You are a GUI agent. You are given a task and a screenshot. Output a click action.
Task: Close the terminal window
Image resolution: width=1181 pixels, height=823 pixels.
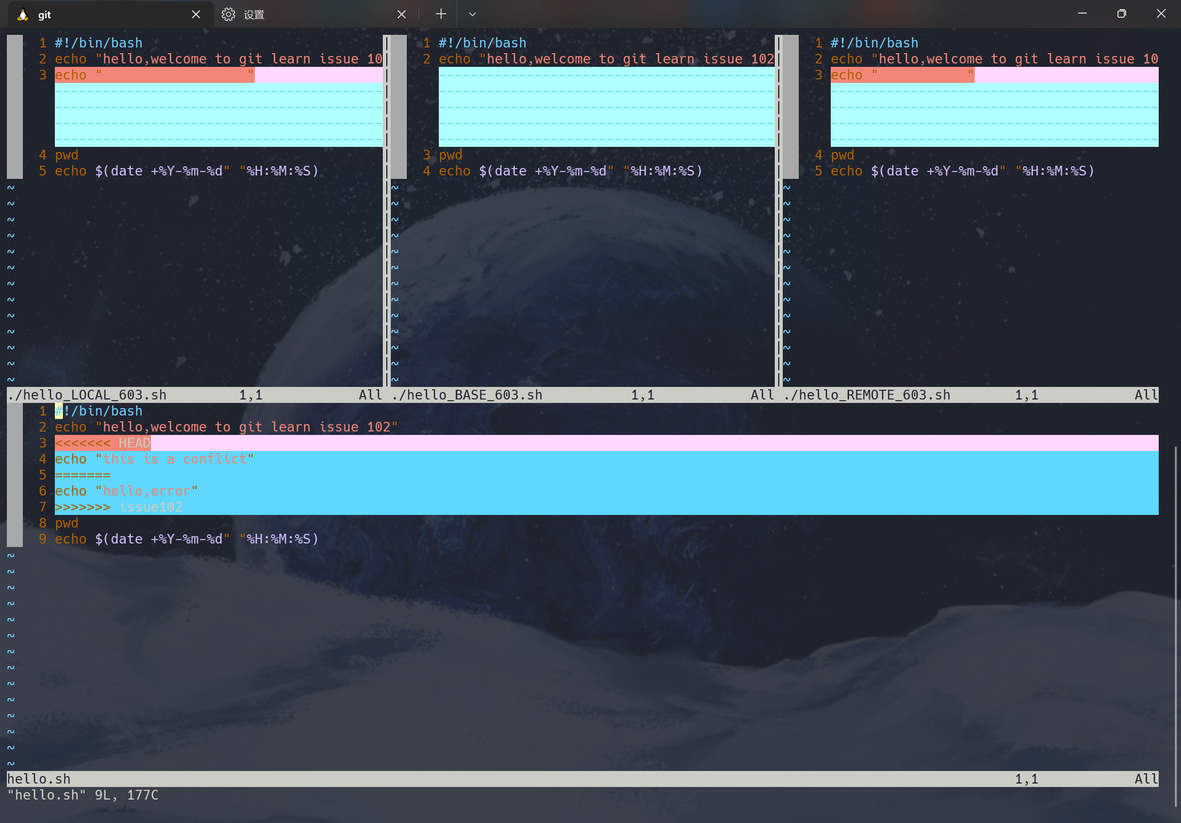[1161, 14]
